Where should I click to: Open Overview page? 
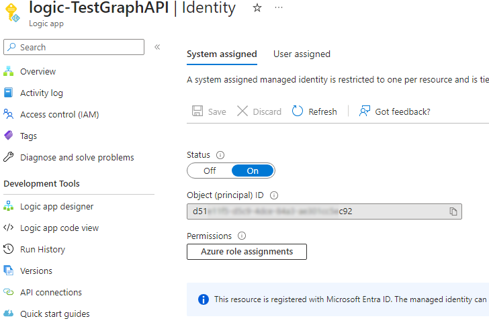click(x=38, y=71)
